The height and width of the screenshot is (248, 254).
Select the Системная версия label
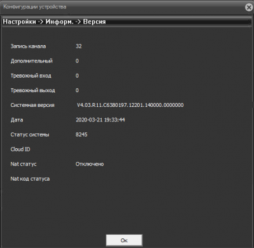coord(32,105)
